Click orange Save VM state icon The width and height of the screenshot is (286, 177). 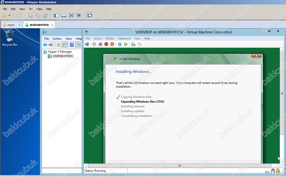[x=112, y=44]
